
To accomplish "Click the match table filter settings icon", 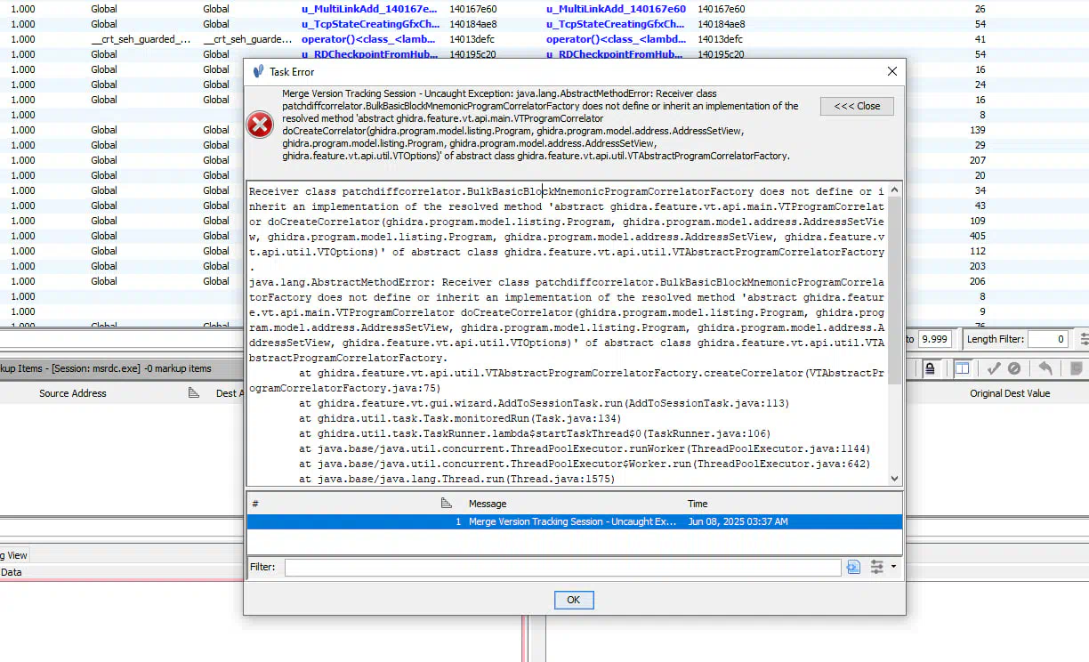I will tap(1084, 339).
